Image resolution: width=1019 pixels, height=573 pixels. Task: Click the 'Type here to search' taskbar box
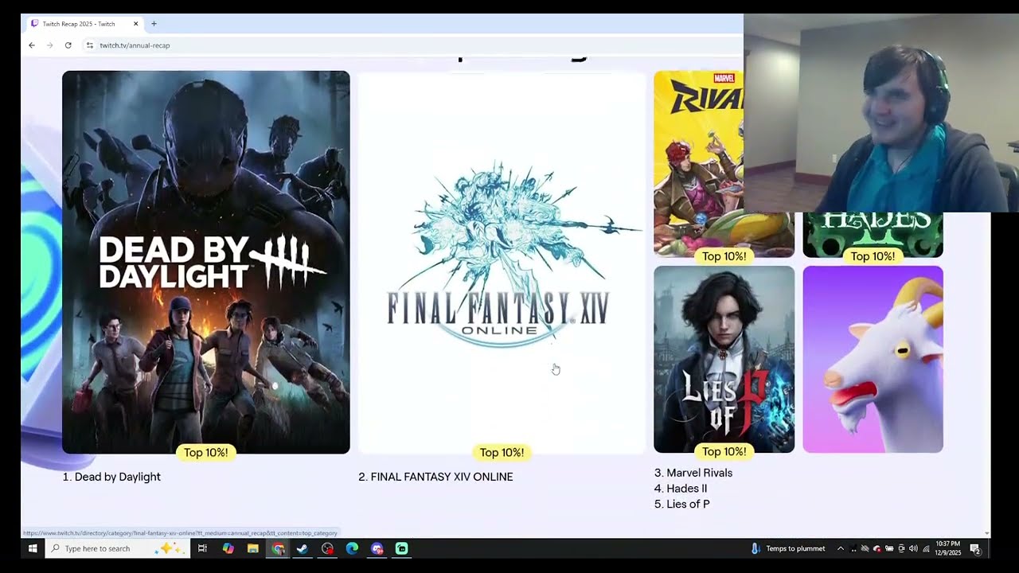pos(117,548)
